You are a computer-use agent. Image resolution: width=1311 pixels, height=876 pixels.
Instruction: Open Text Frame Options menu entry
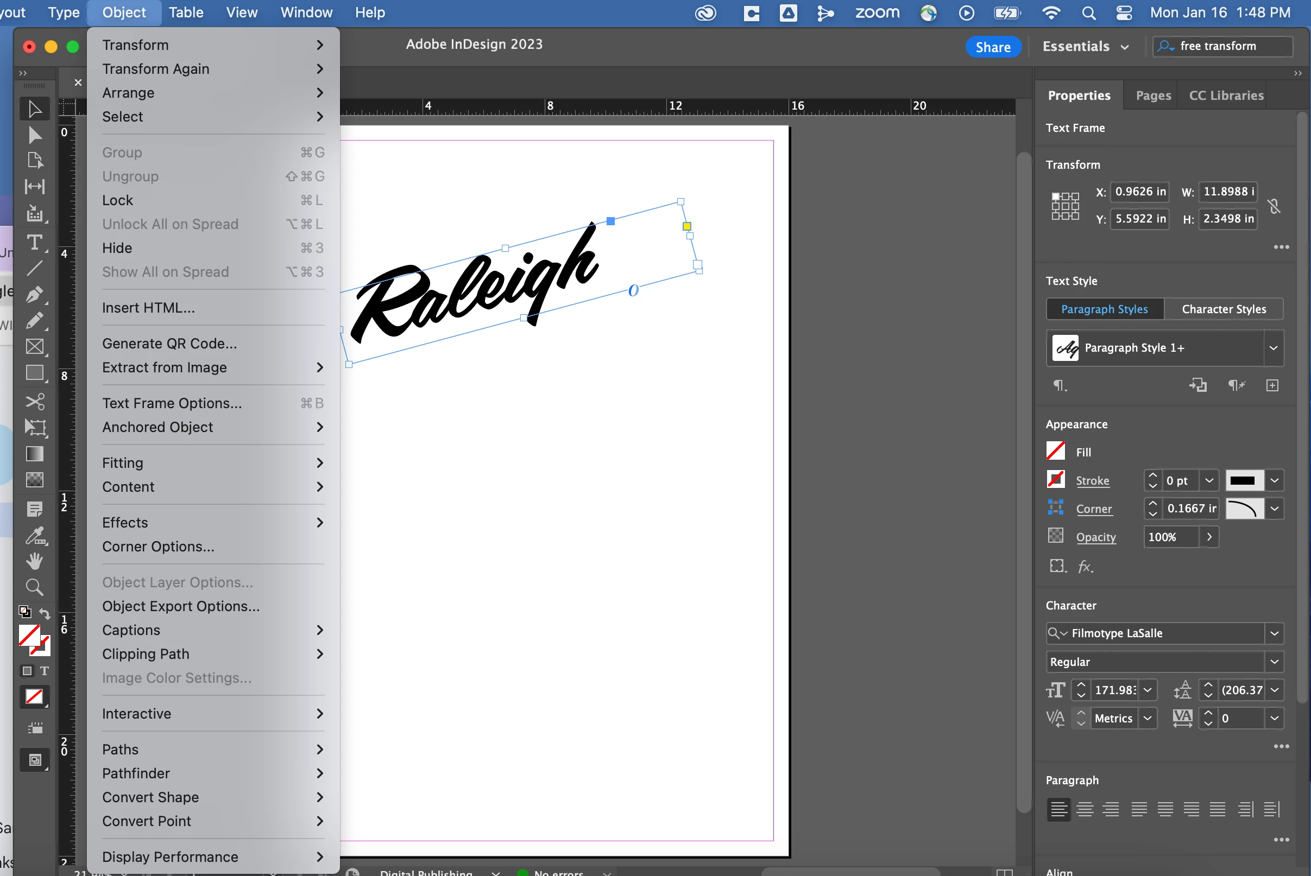(x=172, y=403)
